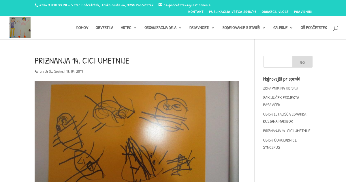Screen dimensions: 346x182
Task: Click the envelope email icon
Action: click(x=160, y=5)
